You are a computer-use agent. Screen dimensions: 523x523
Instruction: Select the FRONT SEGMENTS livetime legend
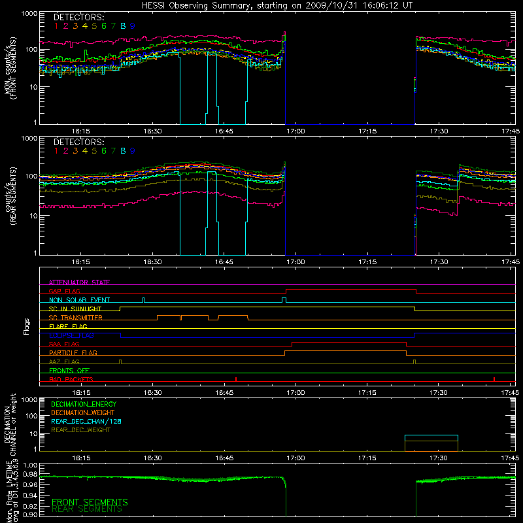coord(90,502)
